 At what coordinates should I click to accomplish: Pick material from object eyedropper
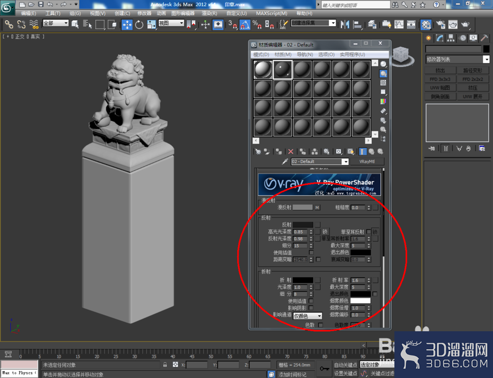(285, 161)
